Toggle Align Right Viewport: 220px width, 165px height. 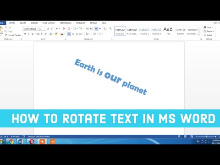(77, 34)
